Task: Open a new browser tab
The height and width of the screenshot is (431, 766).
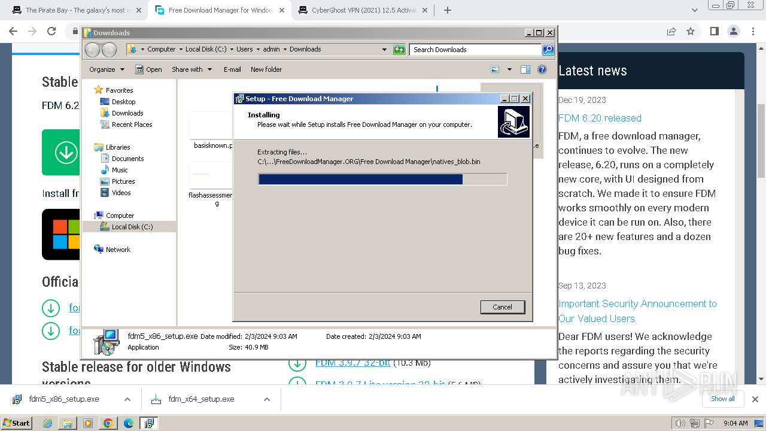Action: pyautogui.click(x=448, y=10)
